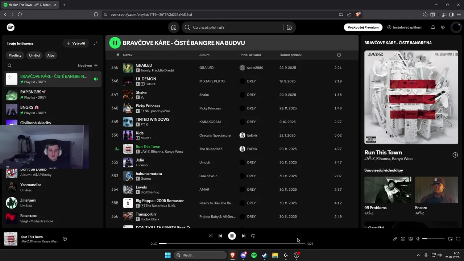Focus the 'Co chceš přehrát?' search field
This screenshot has height=261, width=464.
point(232,27)
